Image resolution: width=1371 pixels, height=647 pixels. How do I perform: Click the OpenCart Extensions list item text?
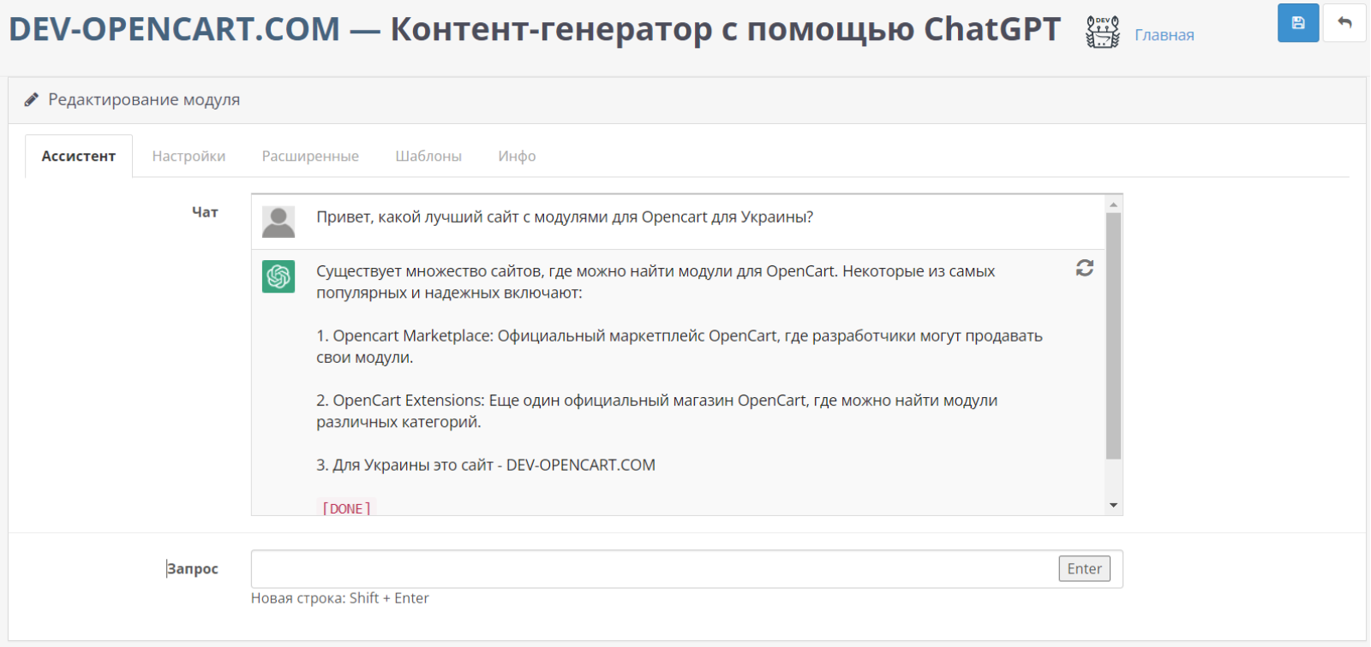[x=657, y=411]
